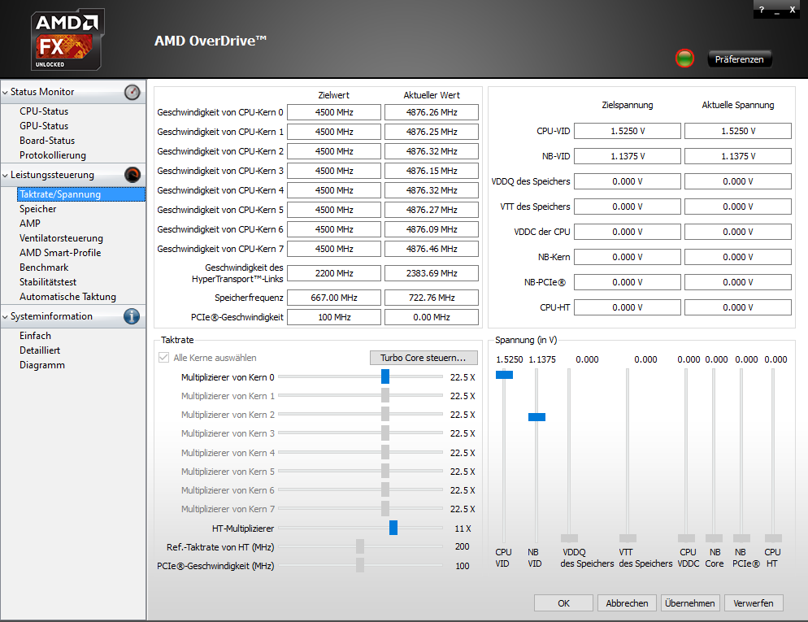Click HT-Multiplizierer value 11 X
Viewport: 808px width, 622px height.
coord(463,528)
